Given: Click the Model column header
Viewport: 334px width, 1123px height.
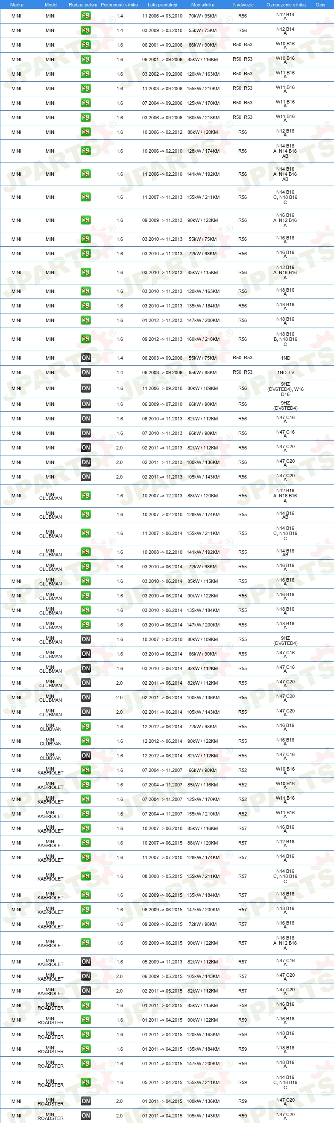Looking at the screenshot, I should click(51, 5).
